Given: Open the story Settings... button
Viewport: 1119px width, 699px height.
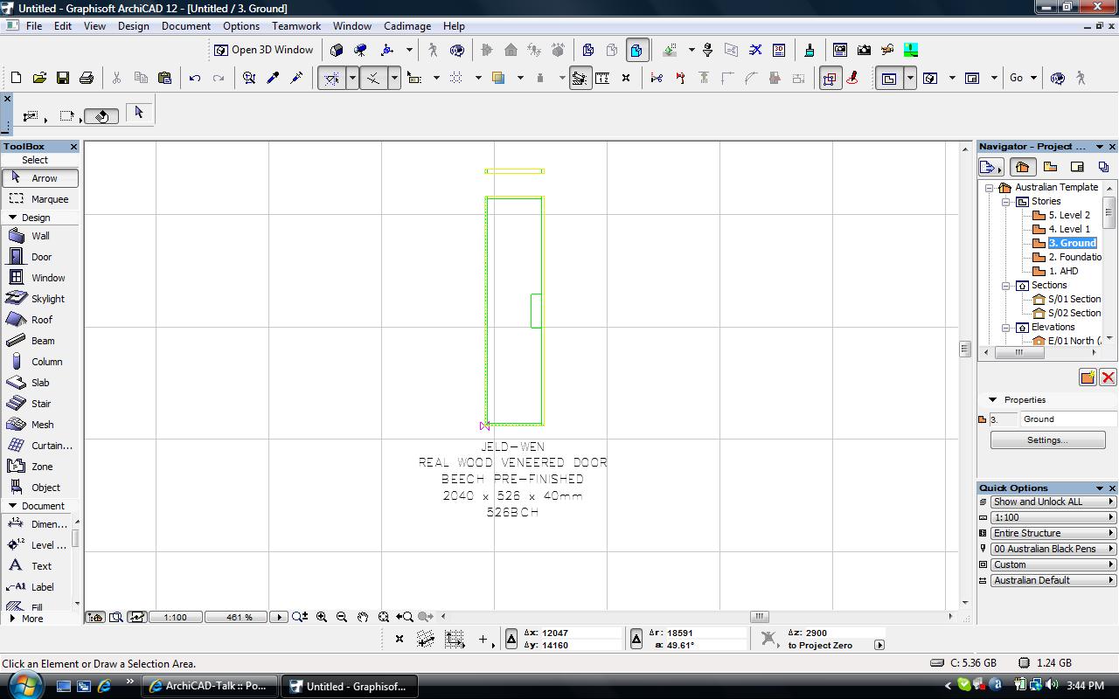Looking at the screenshot, I should (x=1047, y=440).
